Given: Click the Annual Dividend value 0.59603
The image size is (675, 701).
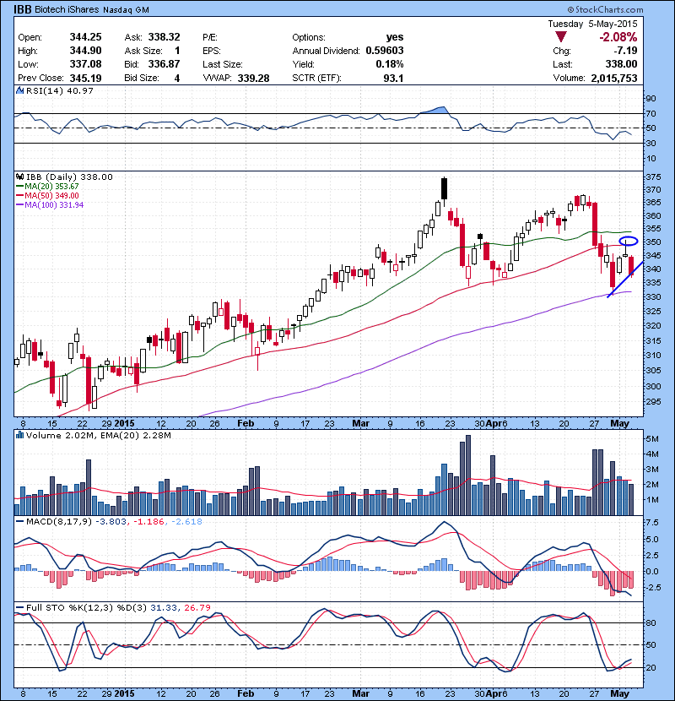Looking at the screenshot, I should (384, 51).
